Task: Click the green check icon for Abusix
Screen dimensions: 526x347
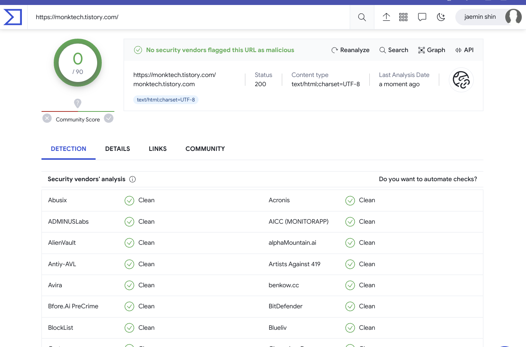Action: click(129, 200)
